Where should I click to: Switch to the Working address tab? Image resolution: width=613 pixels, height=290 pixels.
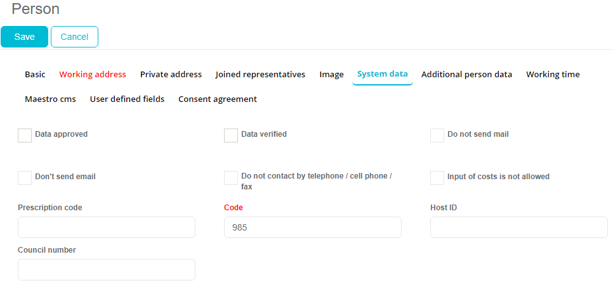pyautogui.click(x=93, y=74)
